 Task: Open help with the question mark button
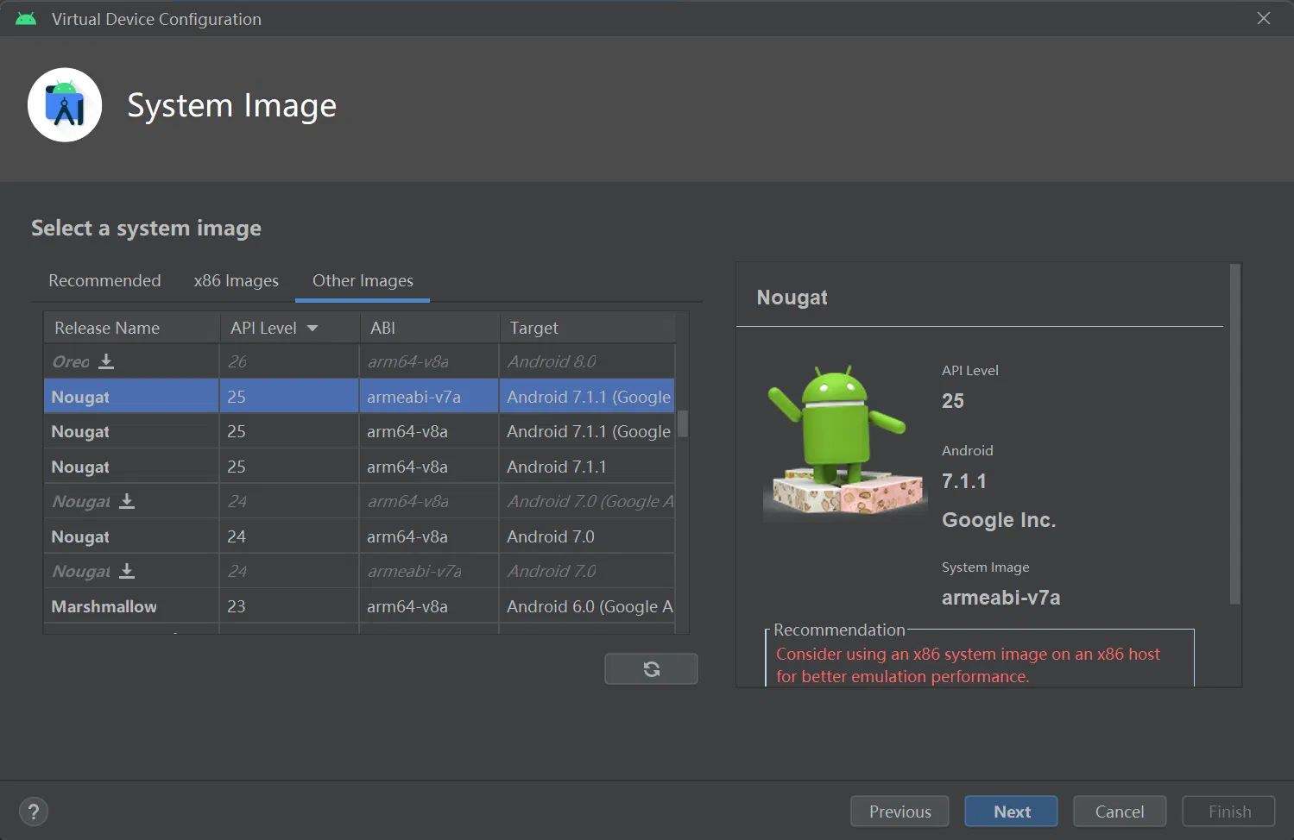34,812
